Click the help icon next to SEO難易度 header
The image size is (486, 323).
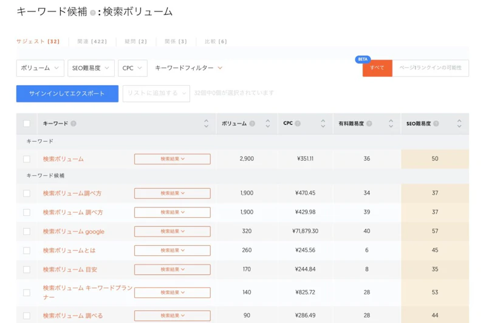[x=436, y=123]
